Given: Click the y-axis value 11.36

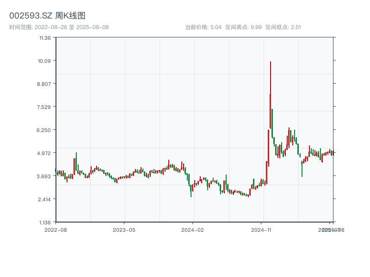Looking at the screenshot, I should click(x=45, y=38).
